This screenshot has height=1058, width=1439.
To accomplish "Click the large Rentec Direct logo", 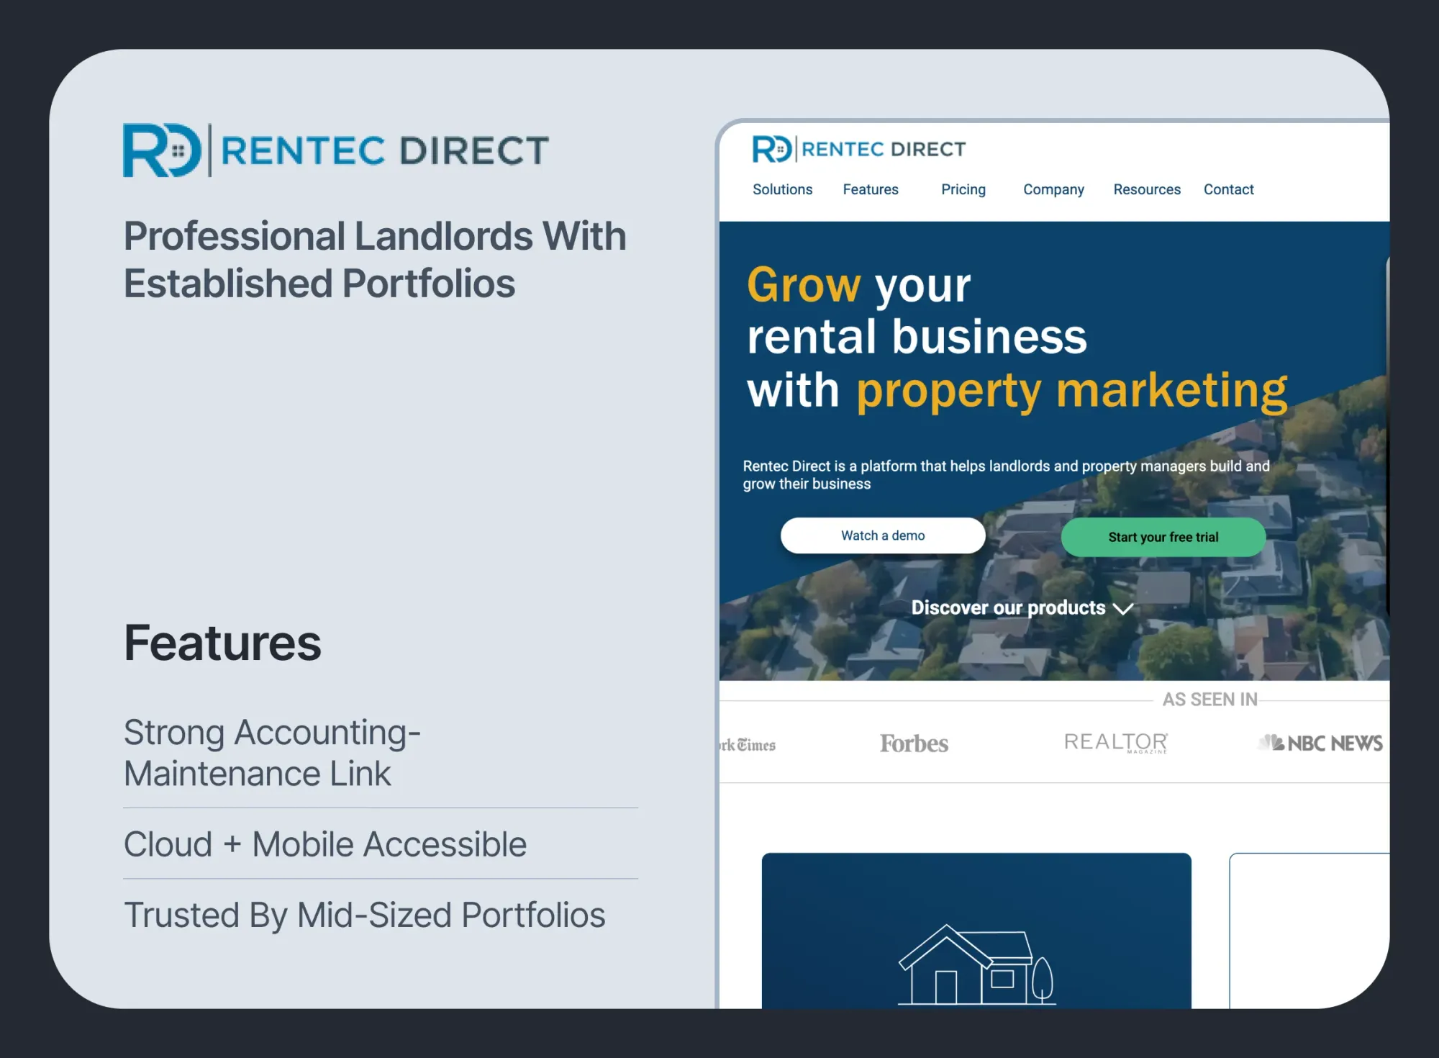I will coord(335,150).
